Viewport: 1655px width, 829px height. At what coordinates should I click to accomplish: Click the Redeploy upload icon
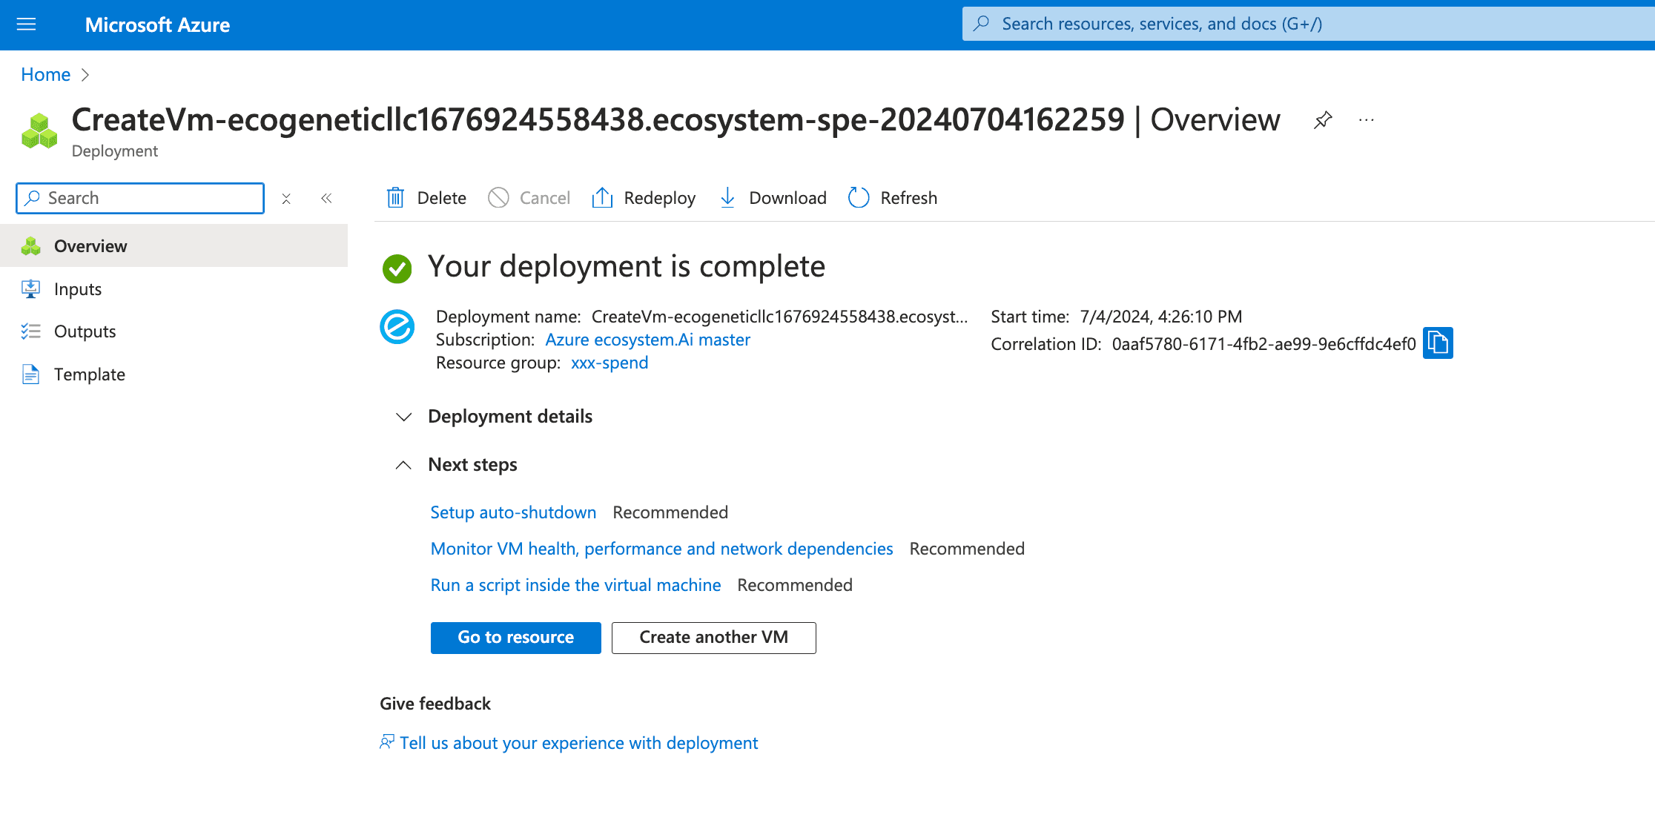(602, 198)
